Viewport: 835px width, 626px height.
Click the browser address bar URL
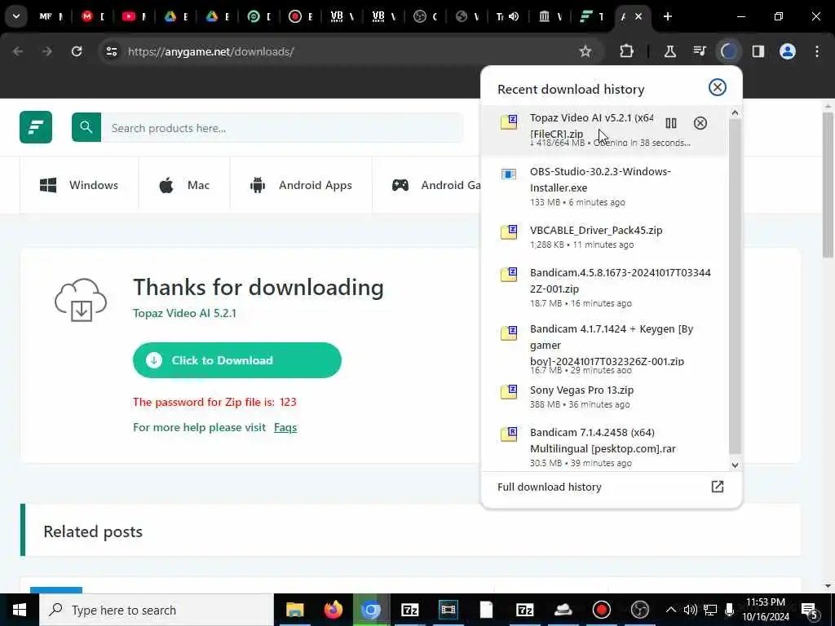pyautogui.click(x=211, y=51)
